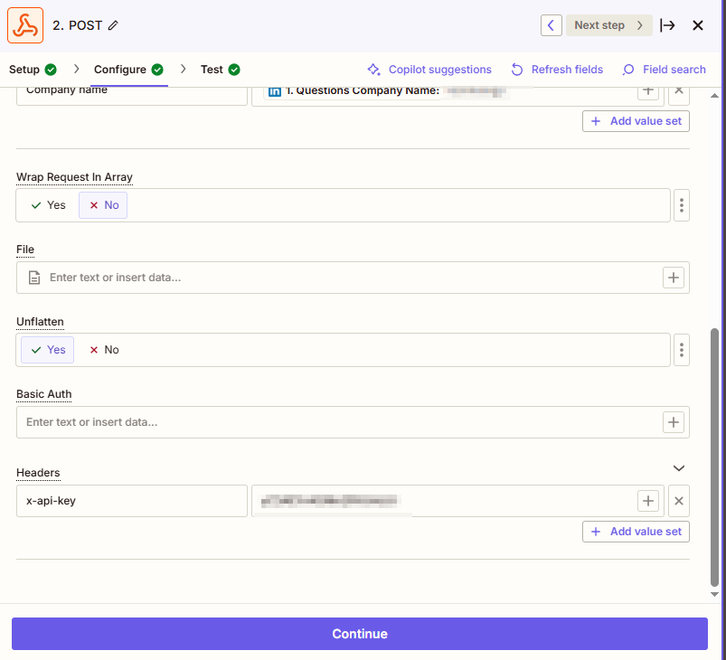726x660 pixels.
Task: Click into the File input field
Action: point(353,278)
